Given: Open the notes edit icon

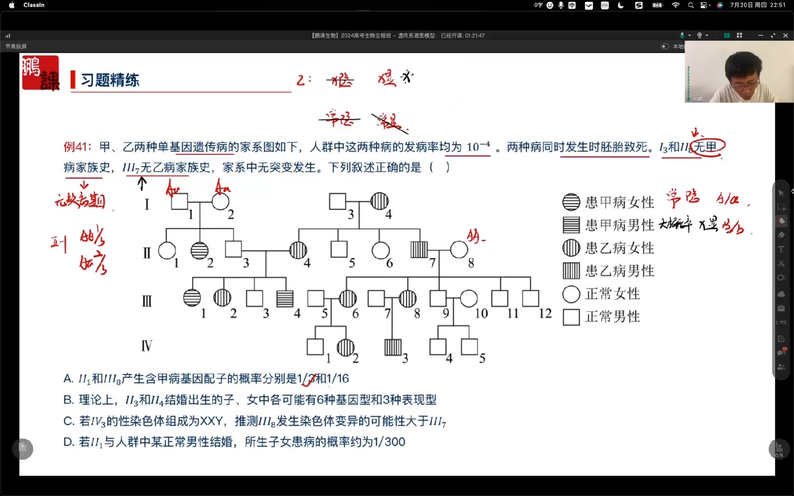Looking at the screenshot, I should tap(781, 338).
